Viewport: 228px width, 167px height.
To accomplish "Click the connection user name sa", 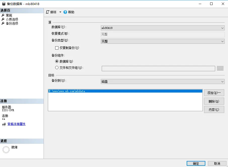I will pos(4,119).
